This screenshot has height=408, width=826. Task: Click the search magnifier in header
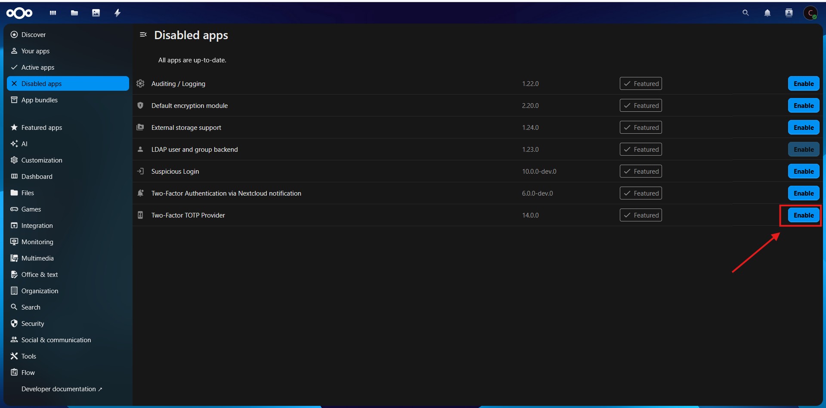[746, 13]
